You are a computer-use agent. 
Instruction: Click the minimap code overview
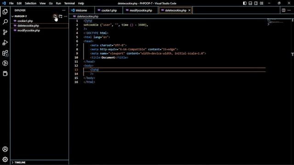pyautogui.click(x=275, y=22)
